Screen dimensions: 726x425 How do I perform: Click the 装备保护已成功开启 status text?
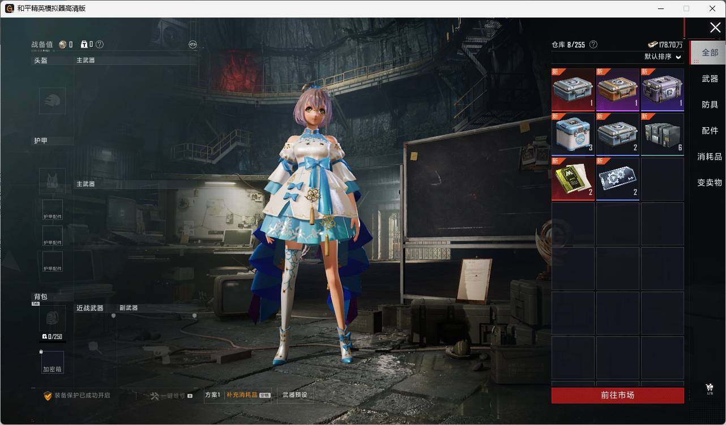[82, 396]
